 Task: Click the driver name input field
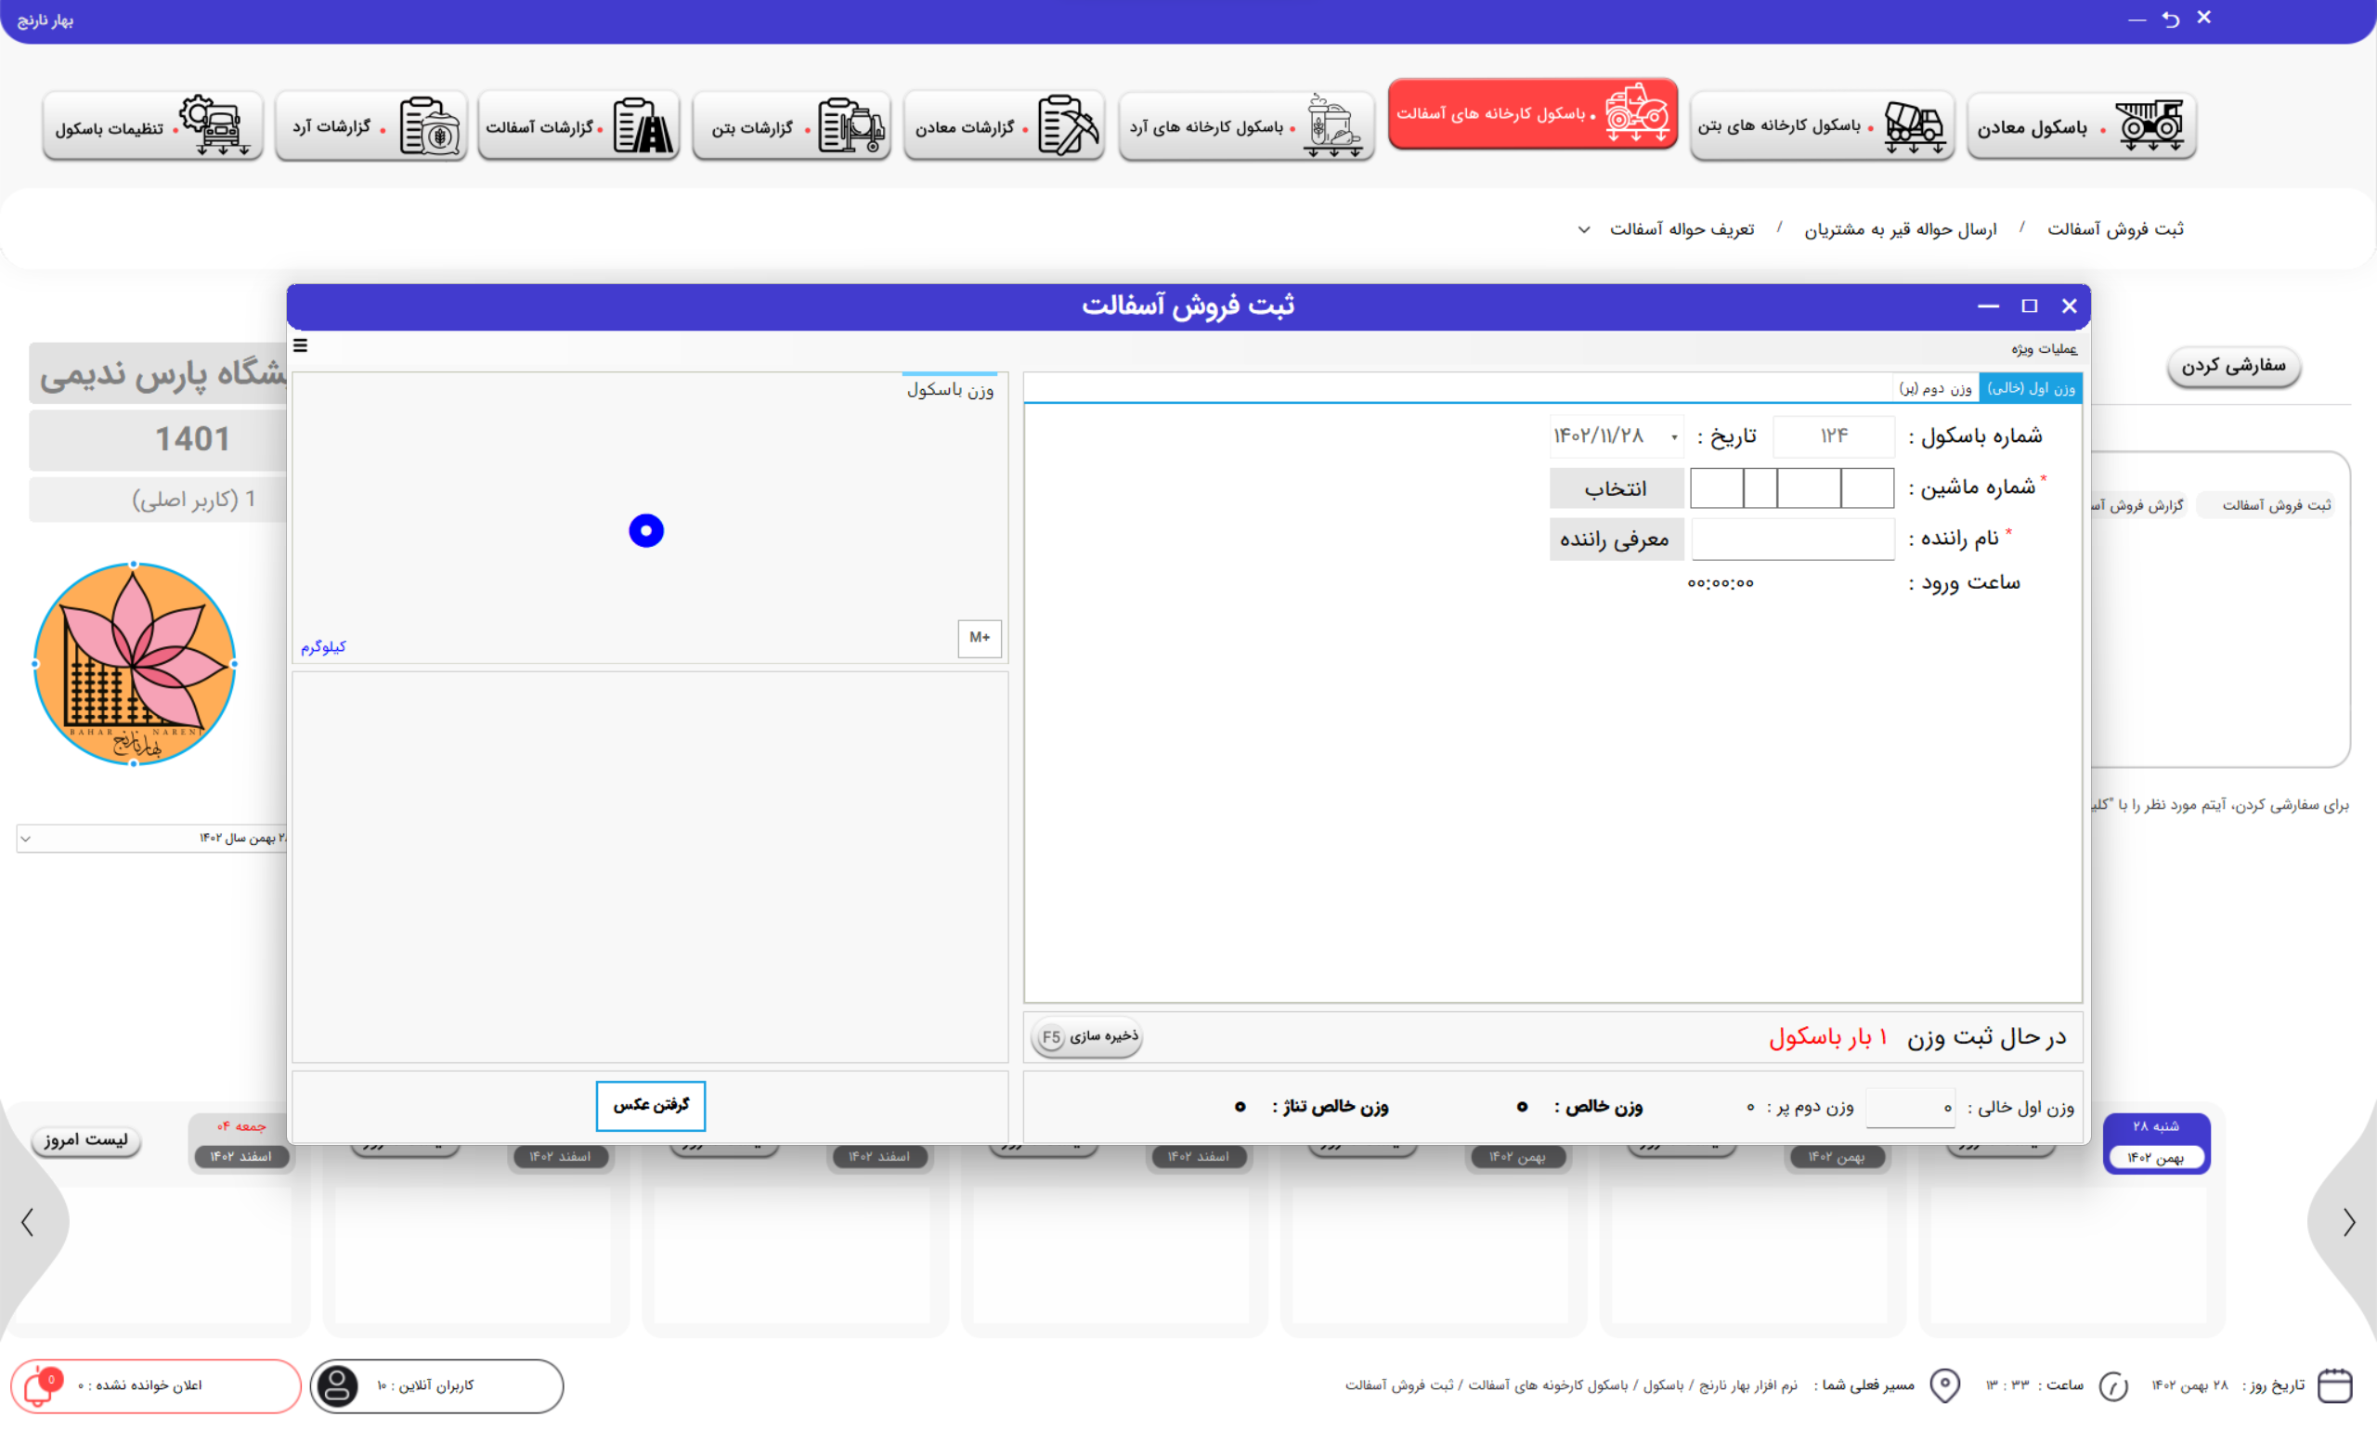(x=1792, y=539)
